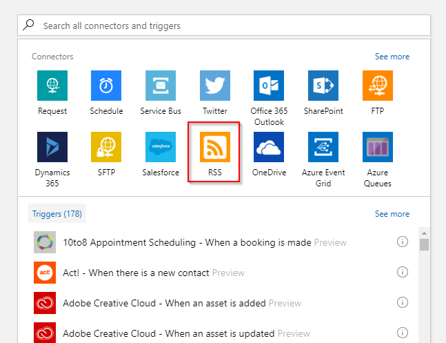Click the 10to8 Appointment Scheduling logo

pos(45,242)
